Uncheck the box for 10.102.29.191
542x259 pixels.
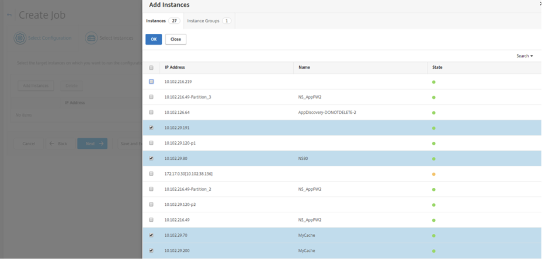click(151, 128)
